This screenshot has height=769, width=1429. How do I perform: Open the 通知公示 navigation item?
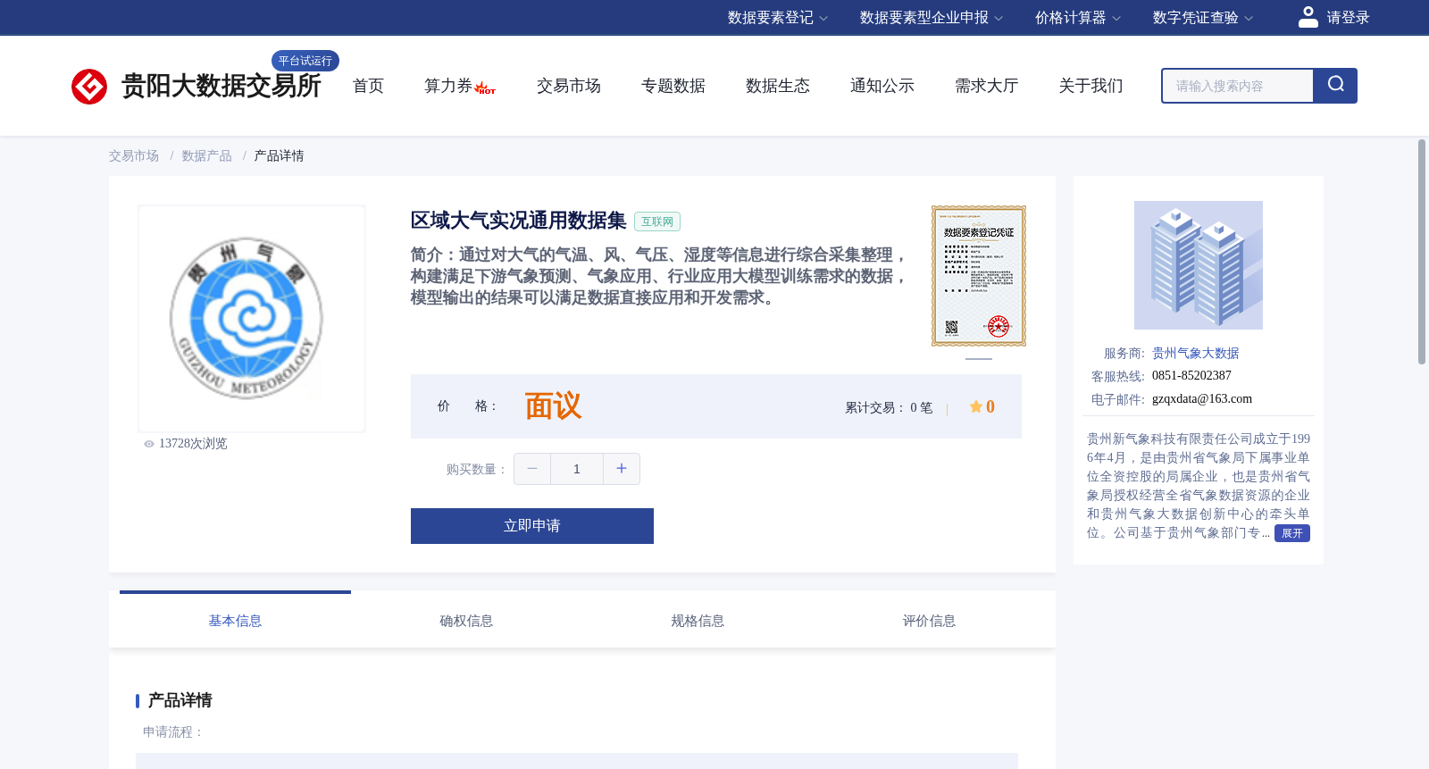882,86
